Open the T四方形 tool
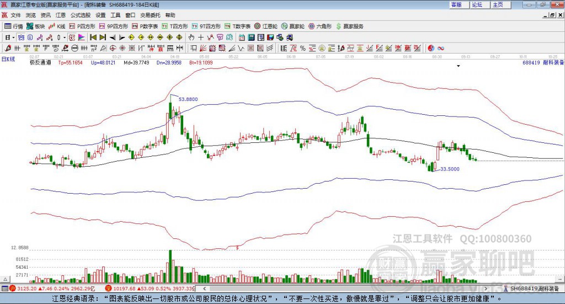The width and height of the screenshot is (565, 304). pos(175,26)
